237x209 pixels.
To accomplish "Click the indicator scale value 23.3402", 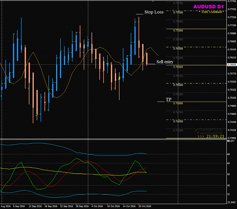I will (x=232, y=202).
